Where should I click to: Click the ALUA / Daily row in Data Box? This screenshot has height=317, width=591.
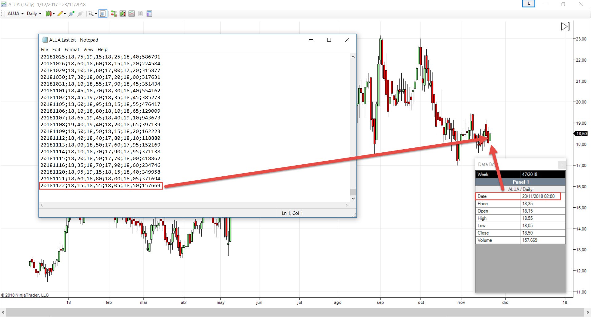[x=521, y=189]
